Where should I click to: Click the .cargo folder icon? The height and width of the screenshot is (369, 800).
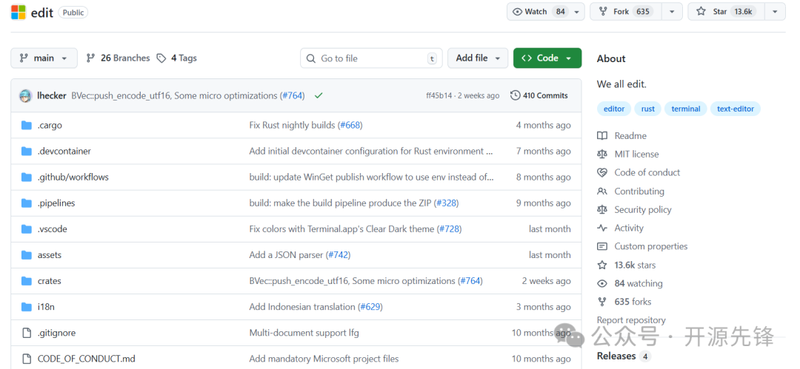click(27, 126)
